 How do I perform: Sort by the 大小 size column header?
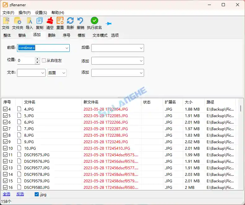coord(194,102)
